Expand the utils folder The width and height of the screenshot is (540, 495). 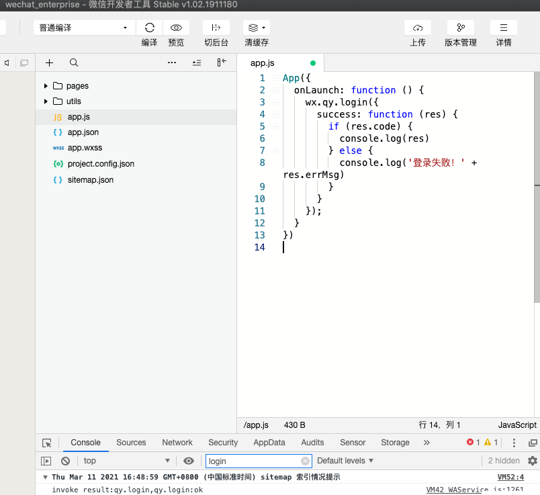click(x=46, y=101)
